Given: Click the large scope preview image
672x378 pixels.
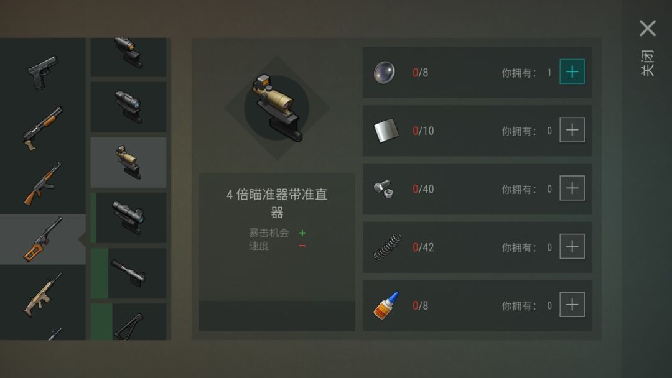Looking at the screenshot, I should pyautogui.click(x=277, y=108).
